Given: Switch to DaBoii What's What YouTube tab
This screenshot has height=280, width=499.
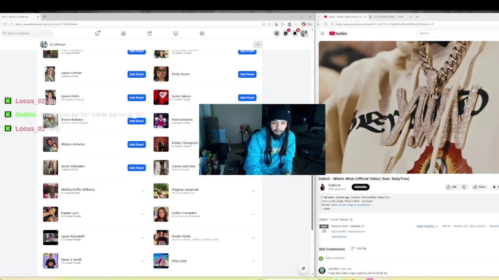Looking at the screenshot, I should [x=345, y=17].
